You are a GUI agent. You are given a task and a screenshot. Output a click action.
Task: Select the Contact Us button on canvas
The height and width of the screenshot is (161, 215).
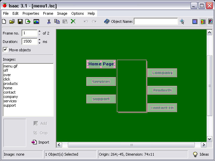coord(162,108)
